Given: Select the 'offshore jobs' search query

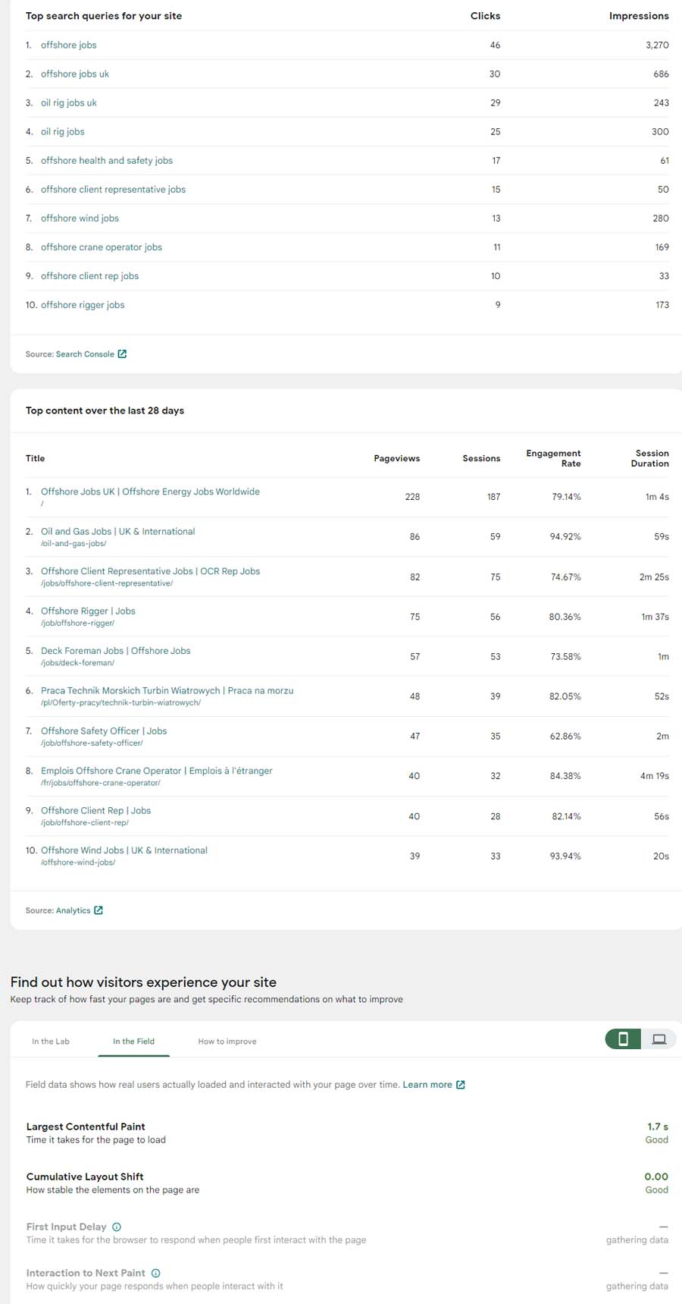Looking at the screenshot, I should click(x=68, y=45).
